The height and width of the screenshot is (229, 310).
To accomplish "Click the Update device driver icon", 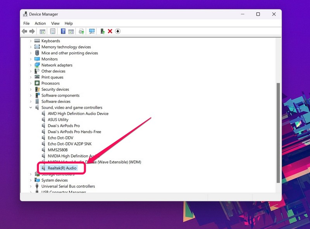I will (102, 31).
